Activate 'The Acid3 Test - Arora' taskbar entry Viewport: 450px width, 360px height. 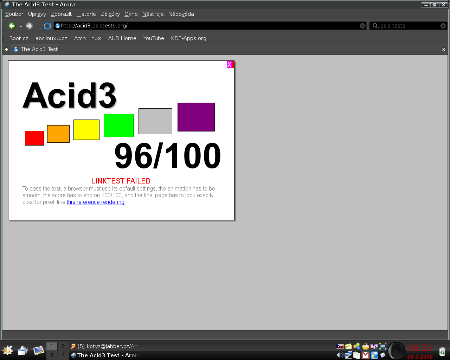[x=104, y=355]
